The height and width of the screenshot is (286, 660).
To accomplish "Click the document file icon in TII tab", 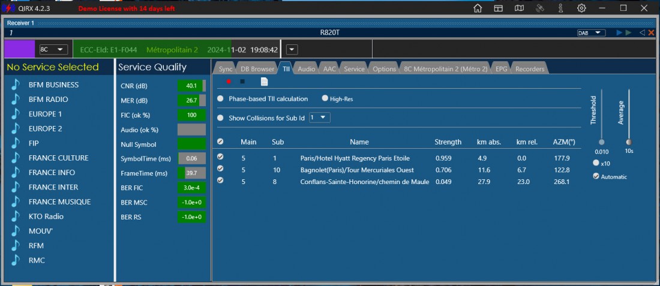I will point(264,82).
